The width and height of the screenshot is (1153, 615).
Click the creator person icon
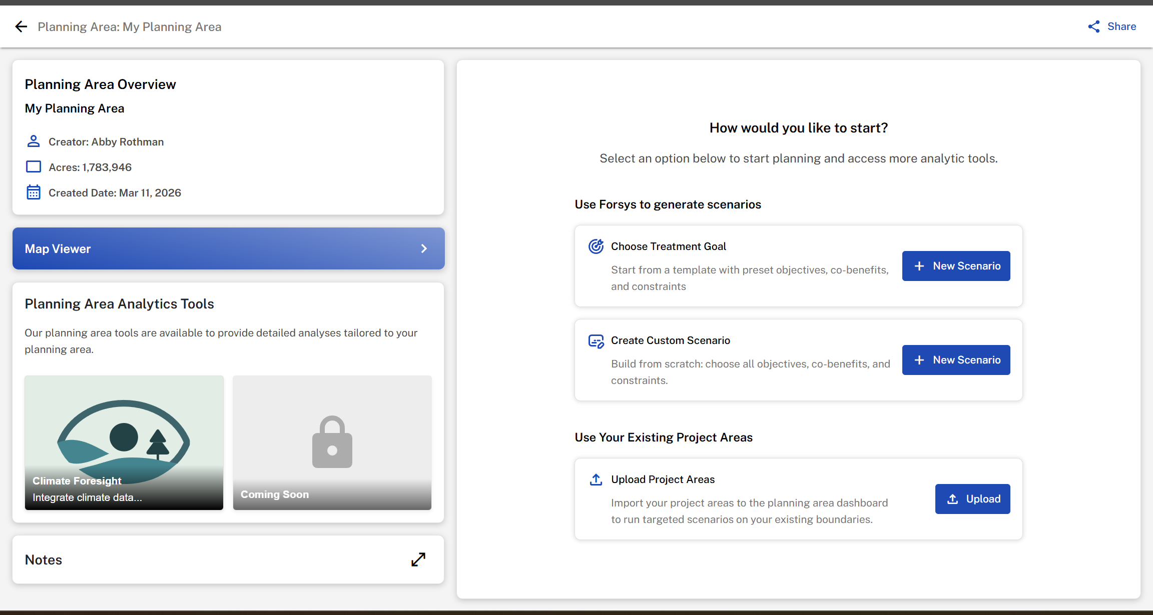[x=34, y=141]
